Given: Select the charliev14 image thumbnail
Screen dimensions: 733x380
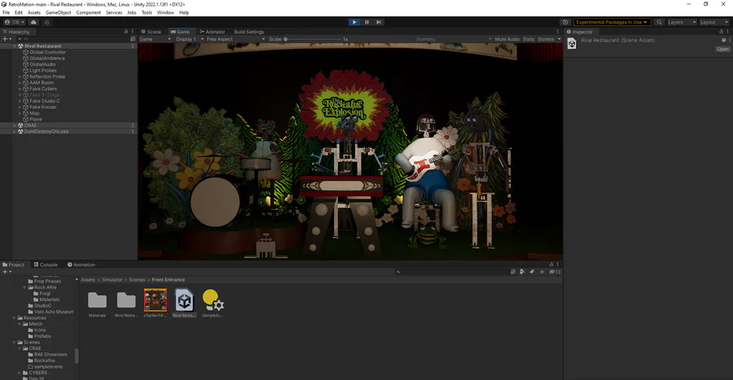Looking at the screenshot, I should (156, 303).
